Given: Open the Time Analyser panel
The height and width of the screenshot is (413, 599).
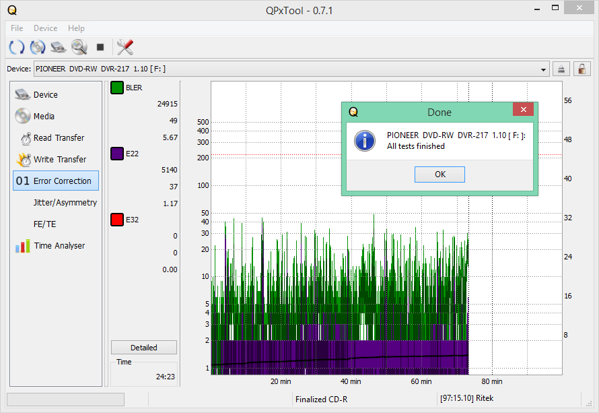Looking at the screenshot, I should pyautogui.click(x=56, y=245).
